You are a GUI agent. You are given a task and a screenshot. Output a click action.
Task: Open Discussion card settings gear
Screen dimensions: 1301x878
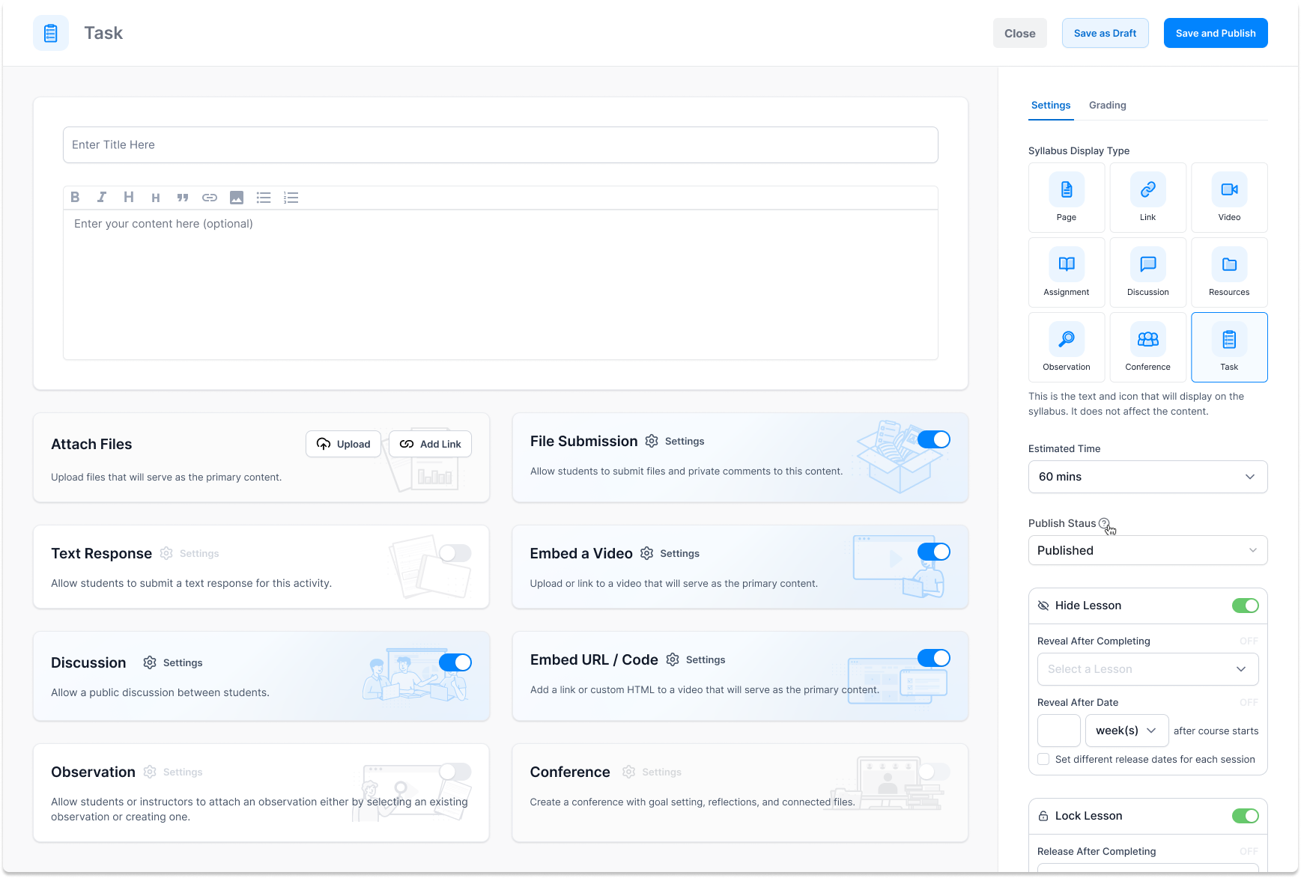tap(150, 663)
